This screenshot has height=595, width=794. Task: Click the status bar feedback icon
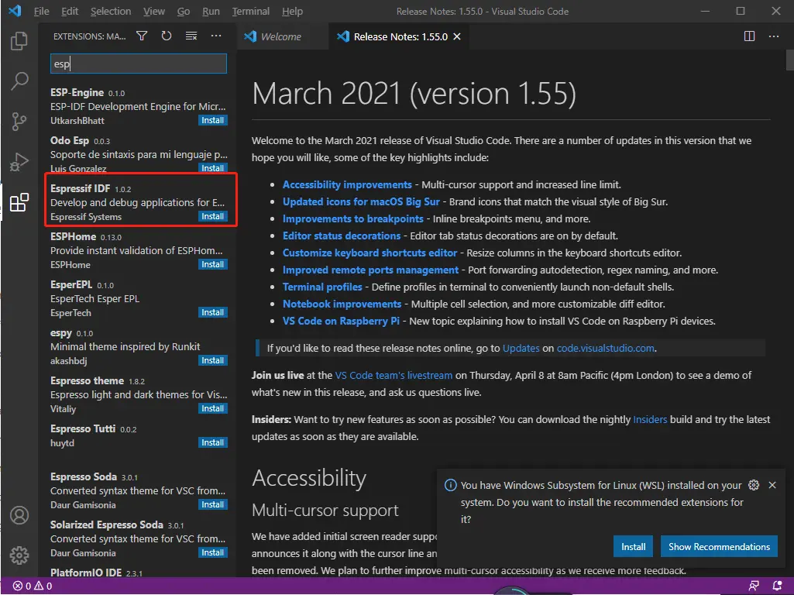point(754,586)
